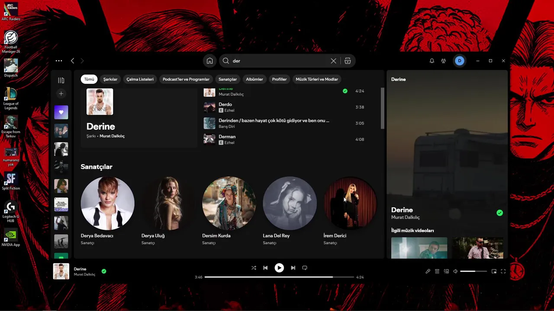
Task: Toggle saved check beside bottom bar Derine
Action: (x=104, y=271)
